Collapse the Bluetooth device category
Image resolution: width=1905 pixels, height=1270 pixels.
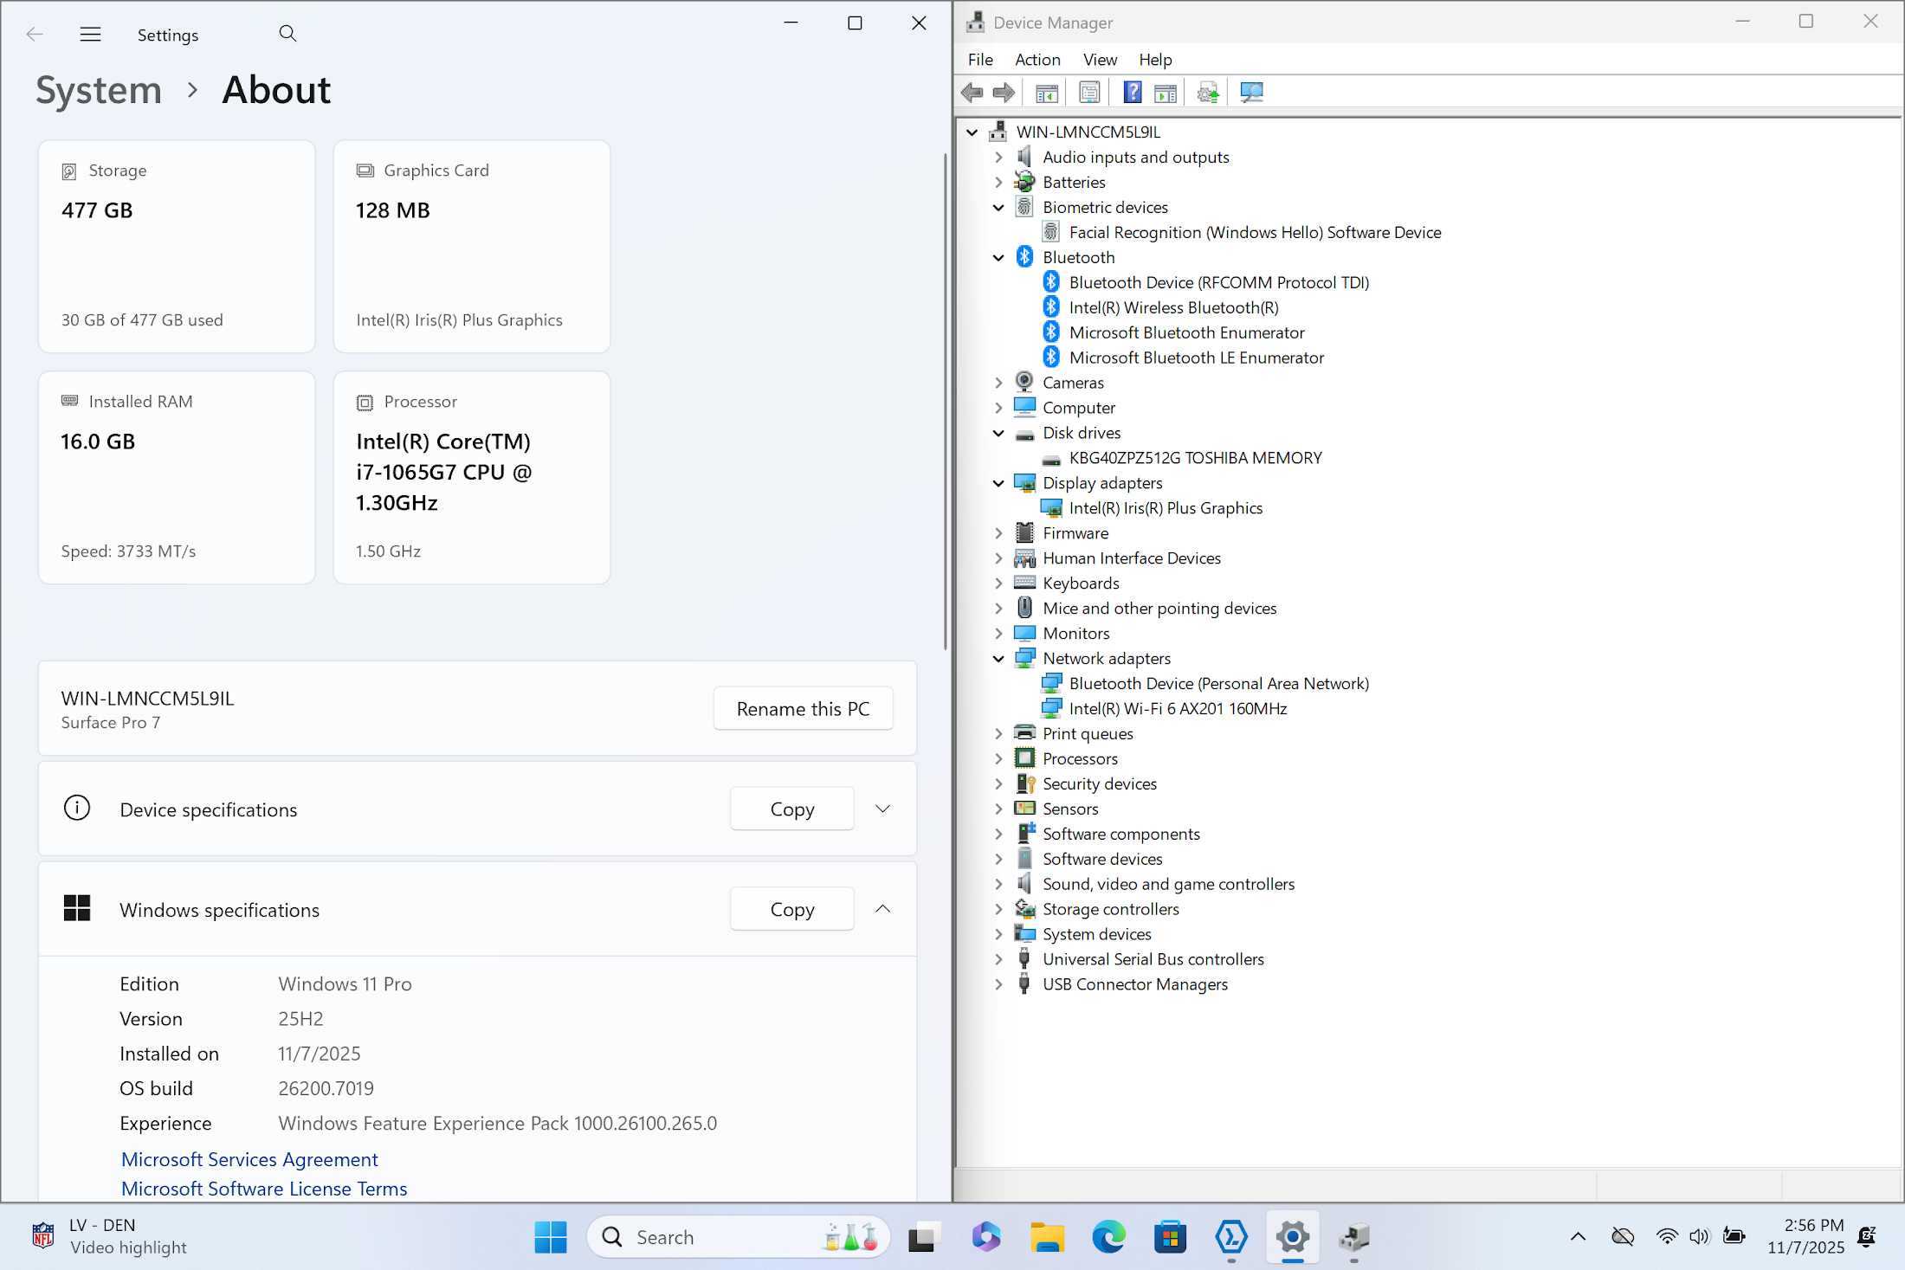[x=998, y=257]
